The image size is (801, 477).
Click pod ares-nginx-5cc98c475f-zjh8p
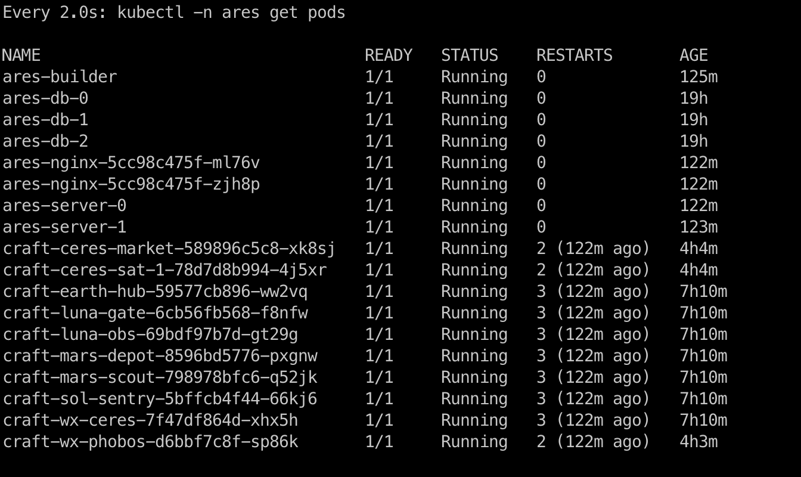(131, 184)
